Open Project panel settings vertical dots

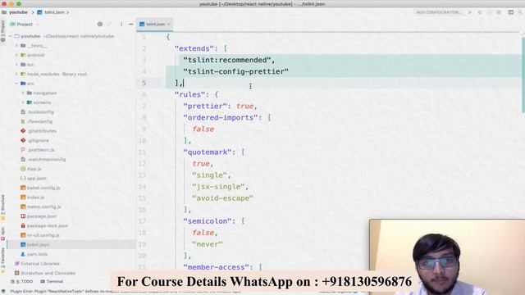[121, 24]
